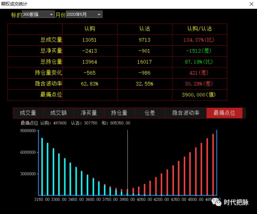Click the 134.37%(比) ratio cell
257x214 pixels.
[x=200, y=40]
